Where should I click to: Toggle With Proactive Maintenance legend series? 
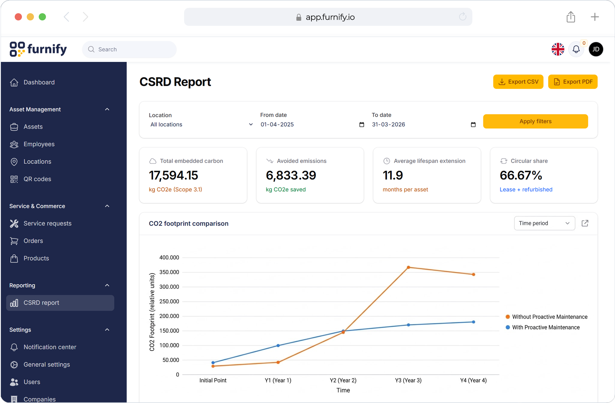543,327
